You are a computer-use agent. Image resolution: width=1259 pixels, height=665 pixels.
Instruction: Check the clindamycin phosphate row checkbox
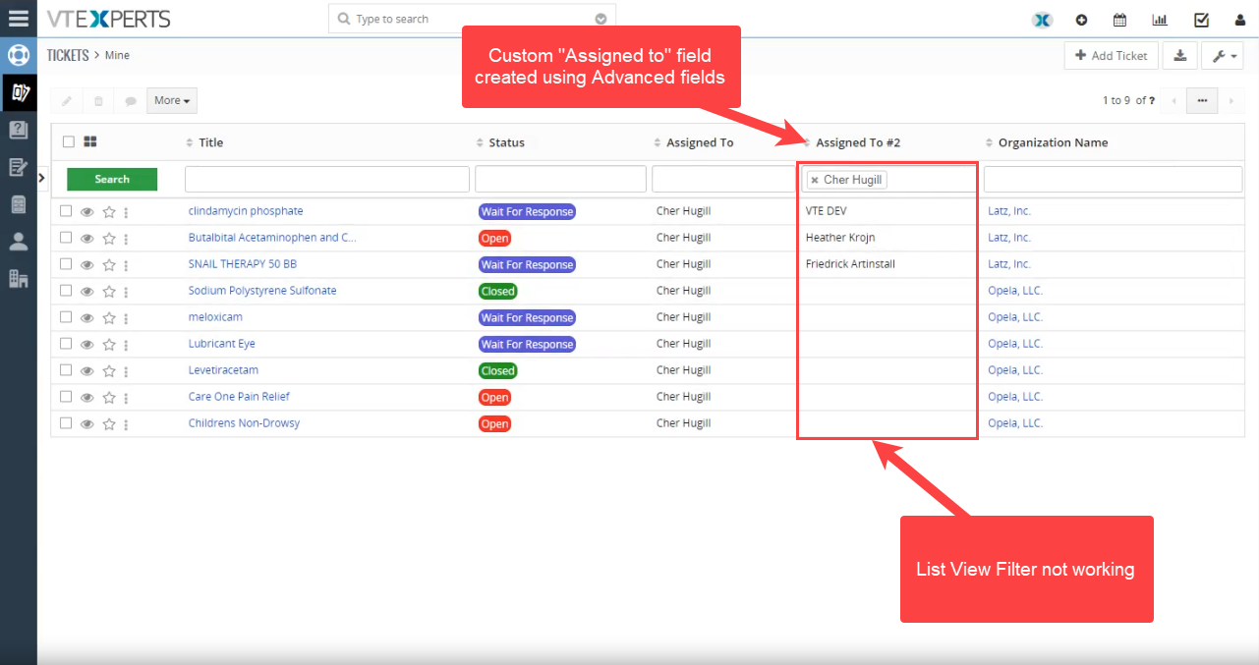[x=66, y=210]
